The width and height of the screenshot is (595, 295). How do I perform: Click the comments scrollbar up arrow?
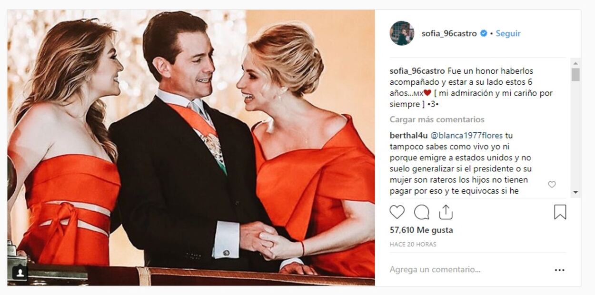coord(575,63)
